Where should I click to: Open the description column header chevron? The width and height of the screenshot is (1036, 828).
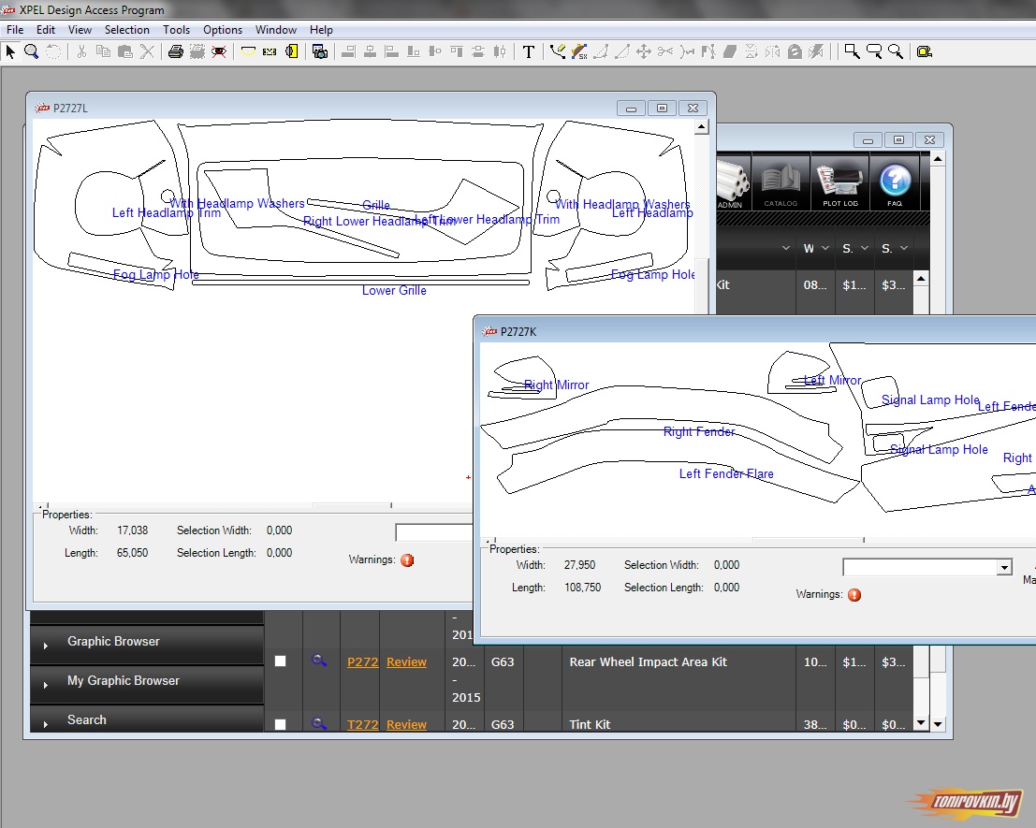[785, 248]
